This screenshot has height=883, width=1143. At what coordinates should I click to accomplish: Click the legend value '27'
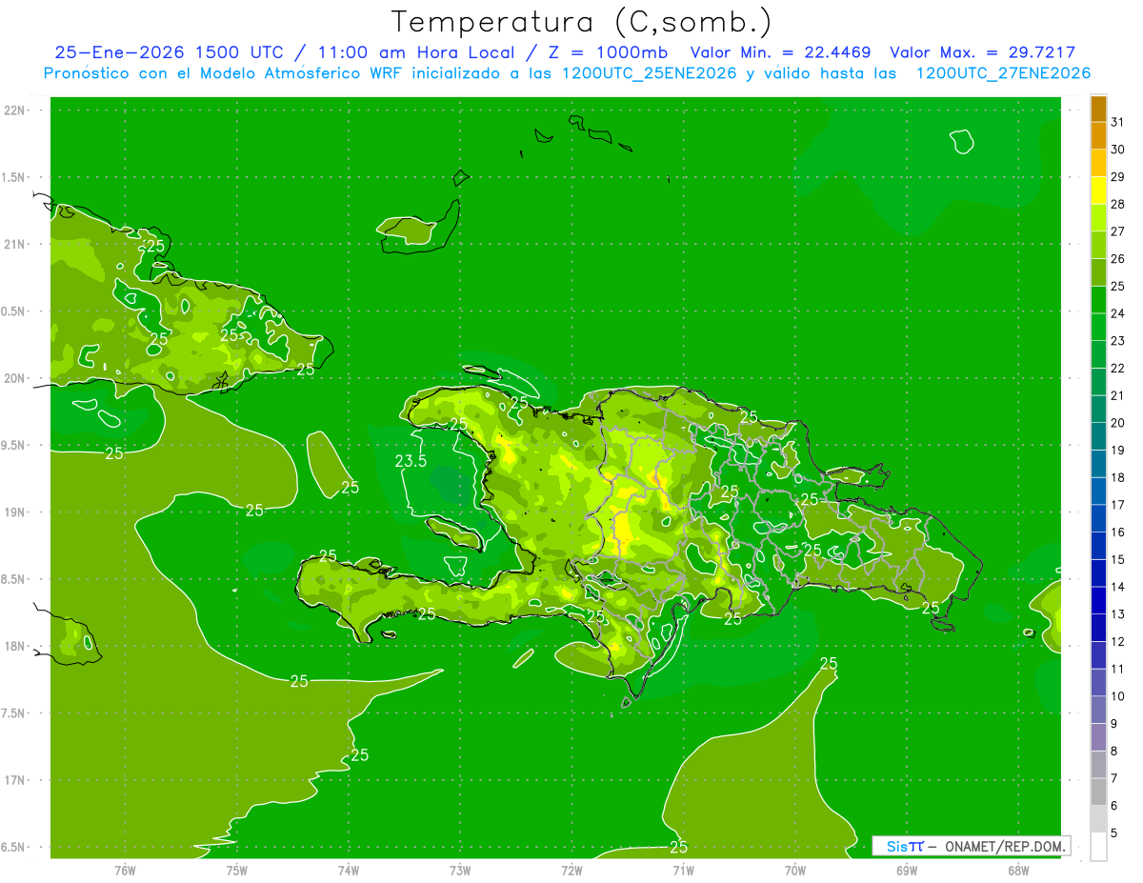click(x=1117, y=231)
